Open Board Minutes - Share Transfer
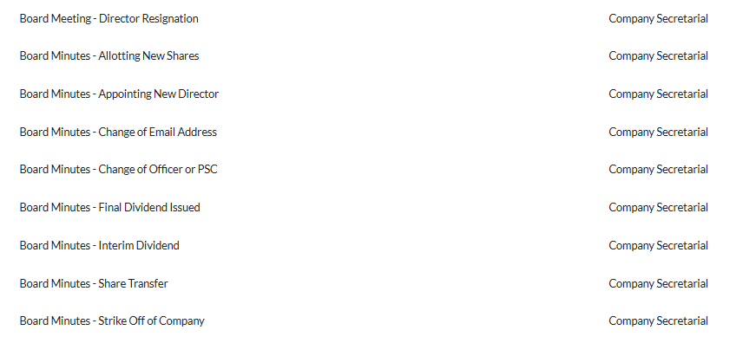This screenshot has width=743, height=343. [94, 283]
